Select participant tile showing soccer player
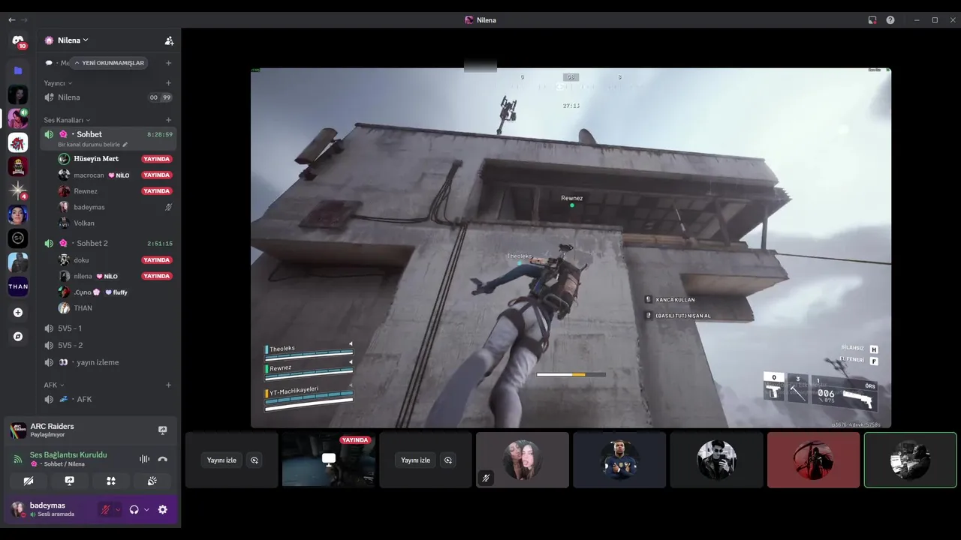 point(619,460)
